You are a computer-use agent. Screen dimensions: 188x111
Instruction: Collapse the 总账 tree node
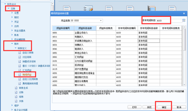click(x=8, y=8)
